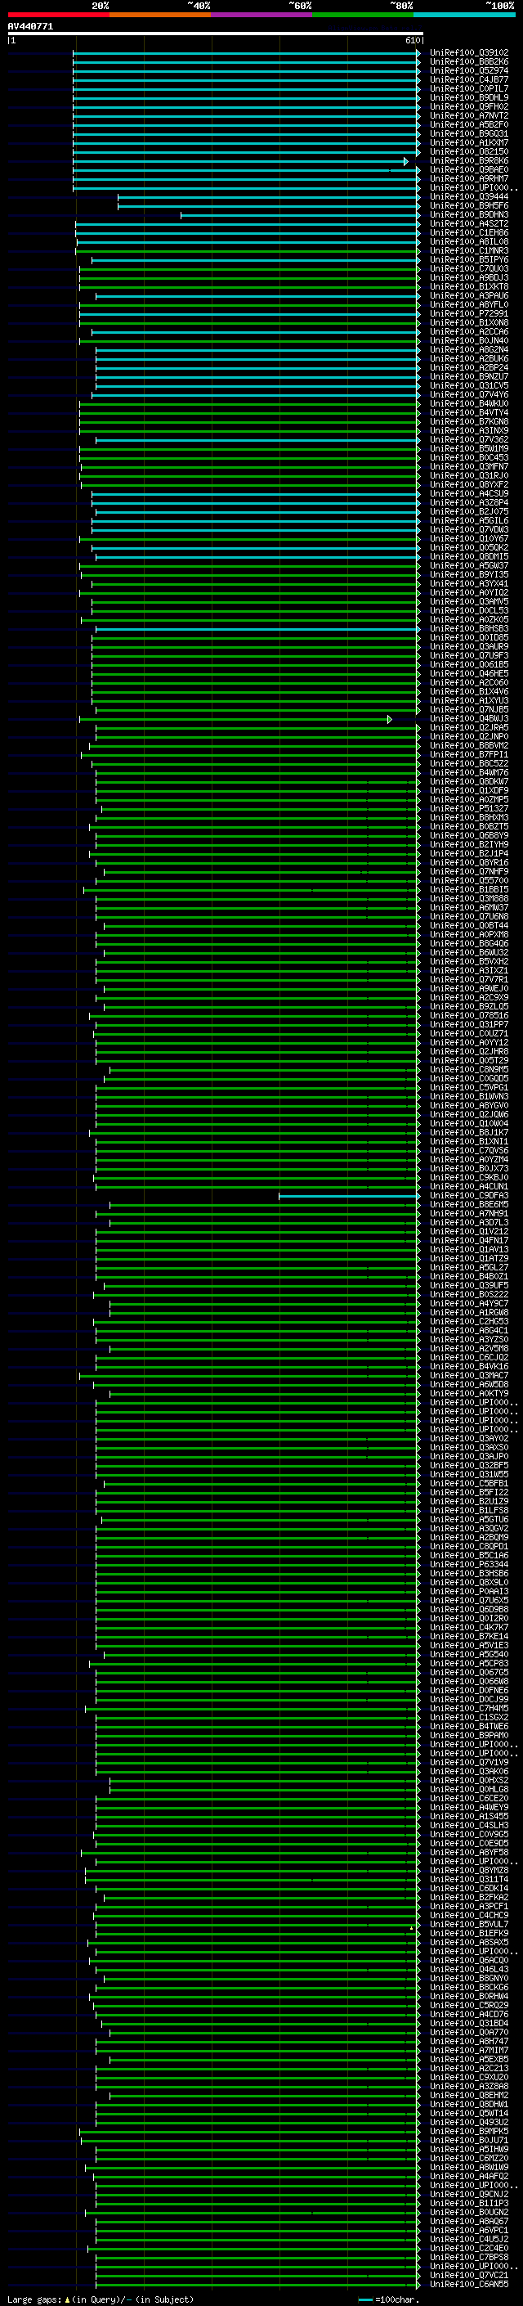This screenshot has height=2306, width=523.
Task: Select label UniRef100_C1MNR3
Action: [x=468, y=250]
